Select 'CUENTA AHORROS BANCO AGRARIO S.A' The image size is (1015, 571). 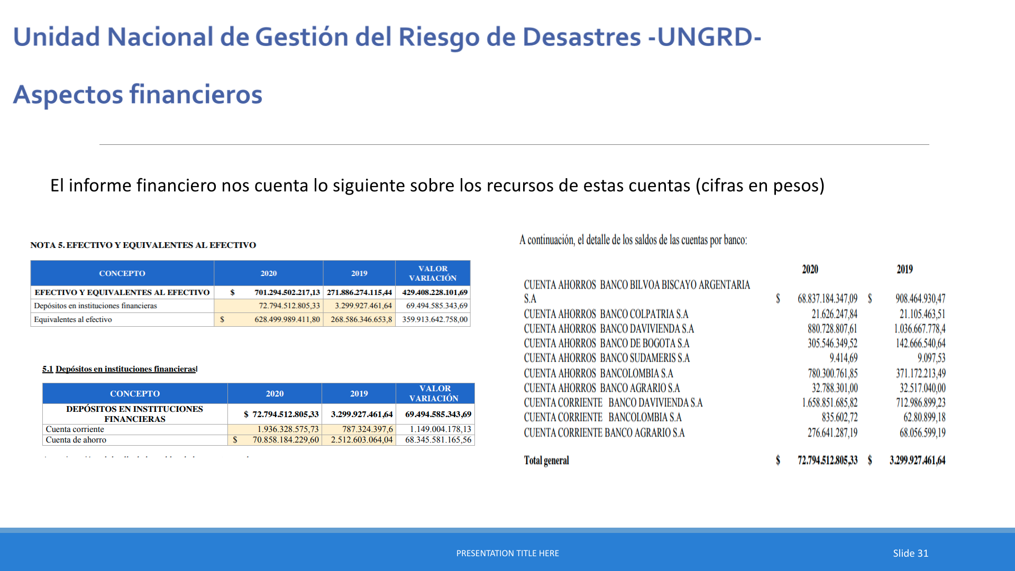point(602,389)
